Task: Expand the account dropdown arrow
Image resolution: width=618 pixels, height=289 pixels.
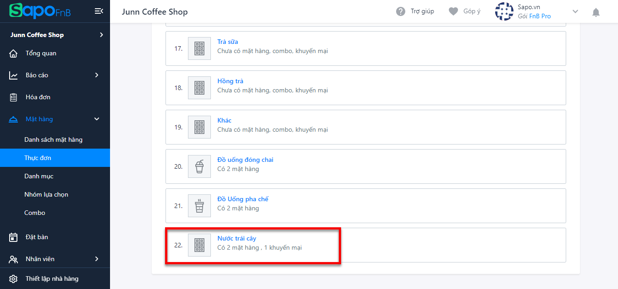Action: point(576,11)
